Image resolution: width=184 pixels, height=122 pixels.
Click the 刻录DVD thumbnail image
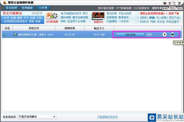pyautogui.click(x=98, y=16)
